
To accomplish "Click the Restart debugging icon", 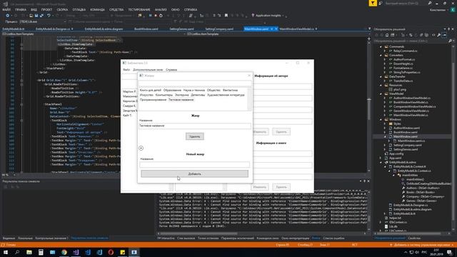I will [x=161, y=16].
